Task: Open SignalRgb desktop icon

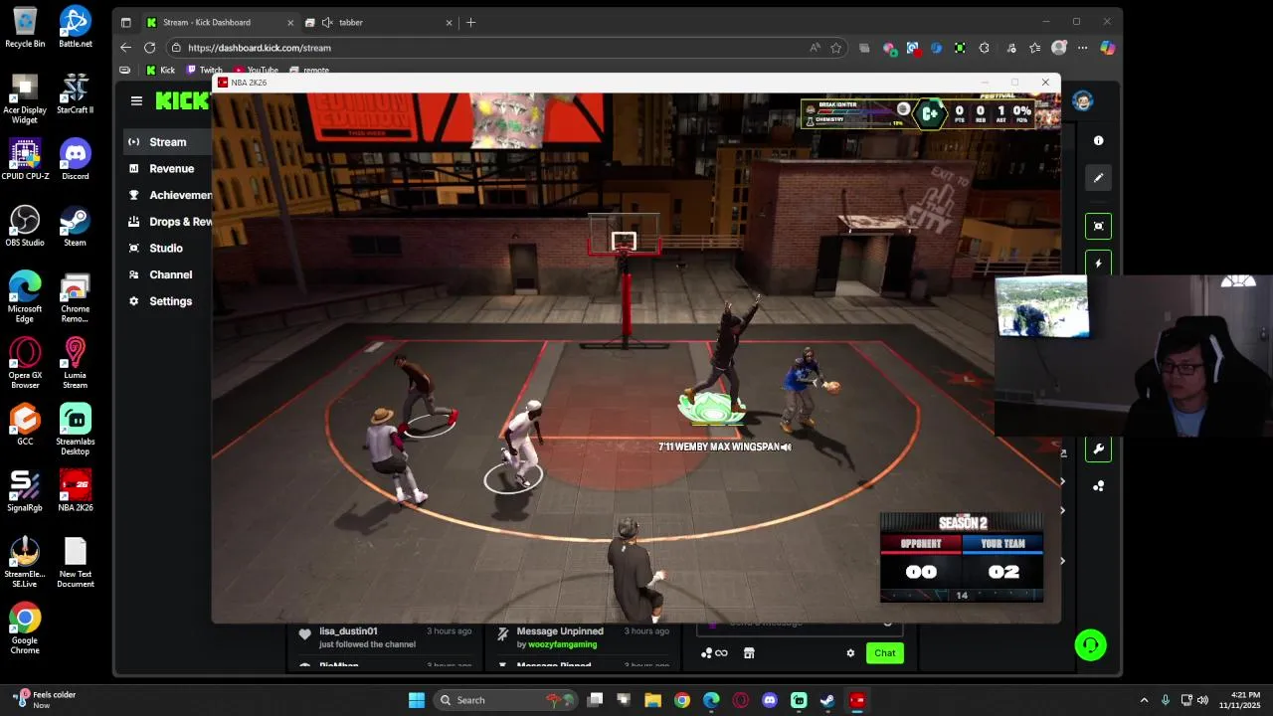Action: point(25,491)
